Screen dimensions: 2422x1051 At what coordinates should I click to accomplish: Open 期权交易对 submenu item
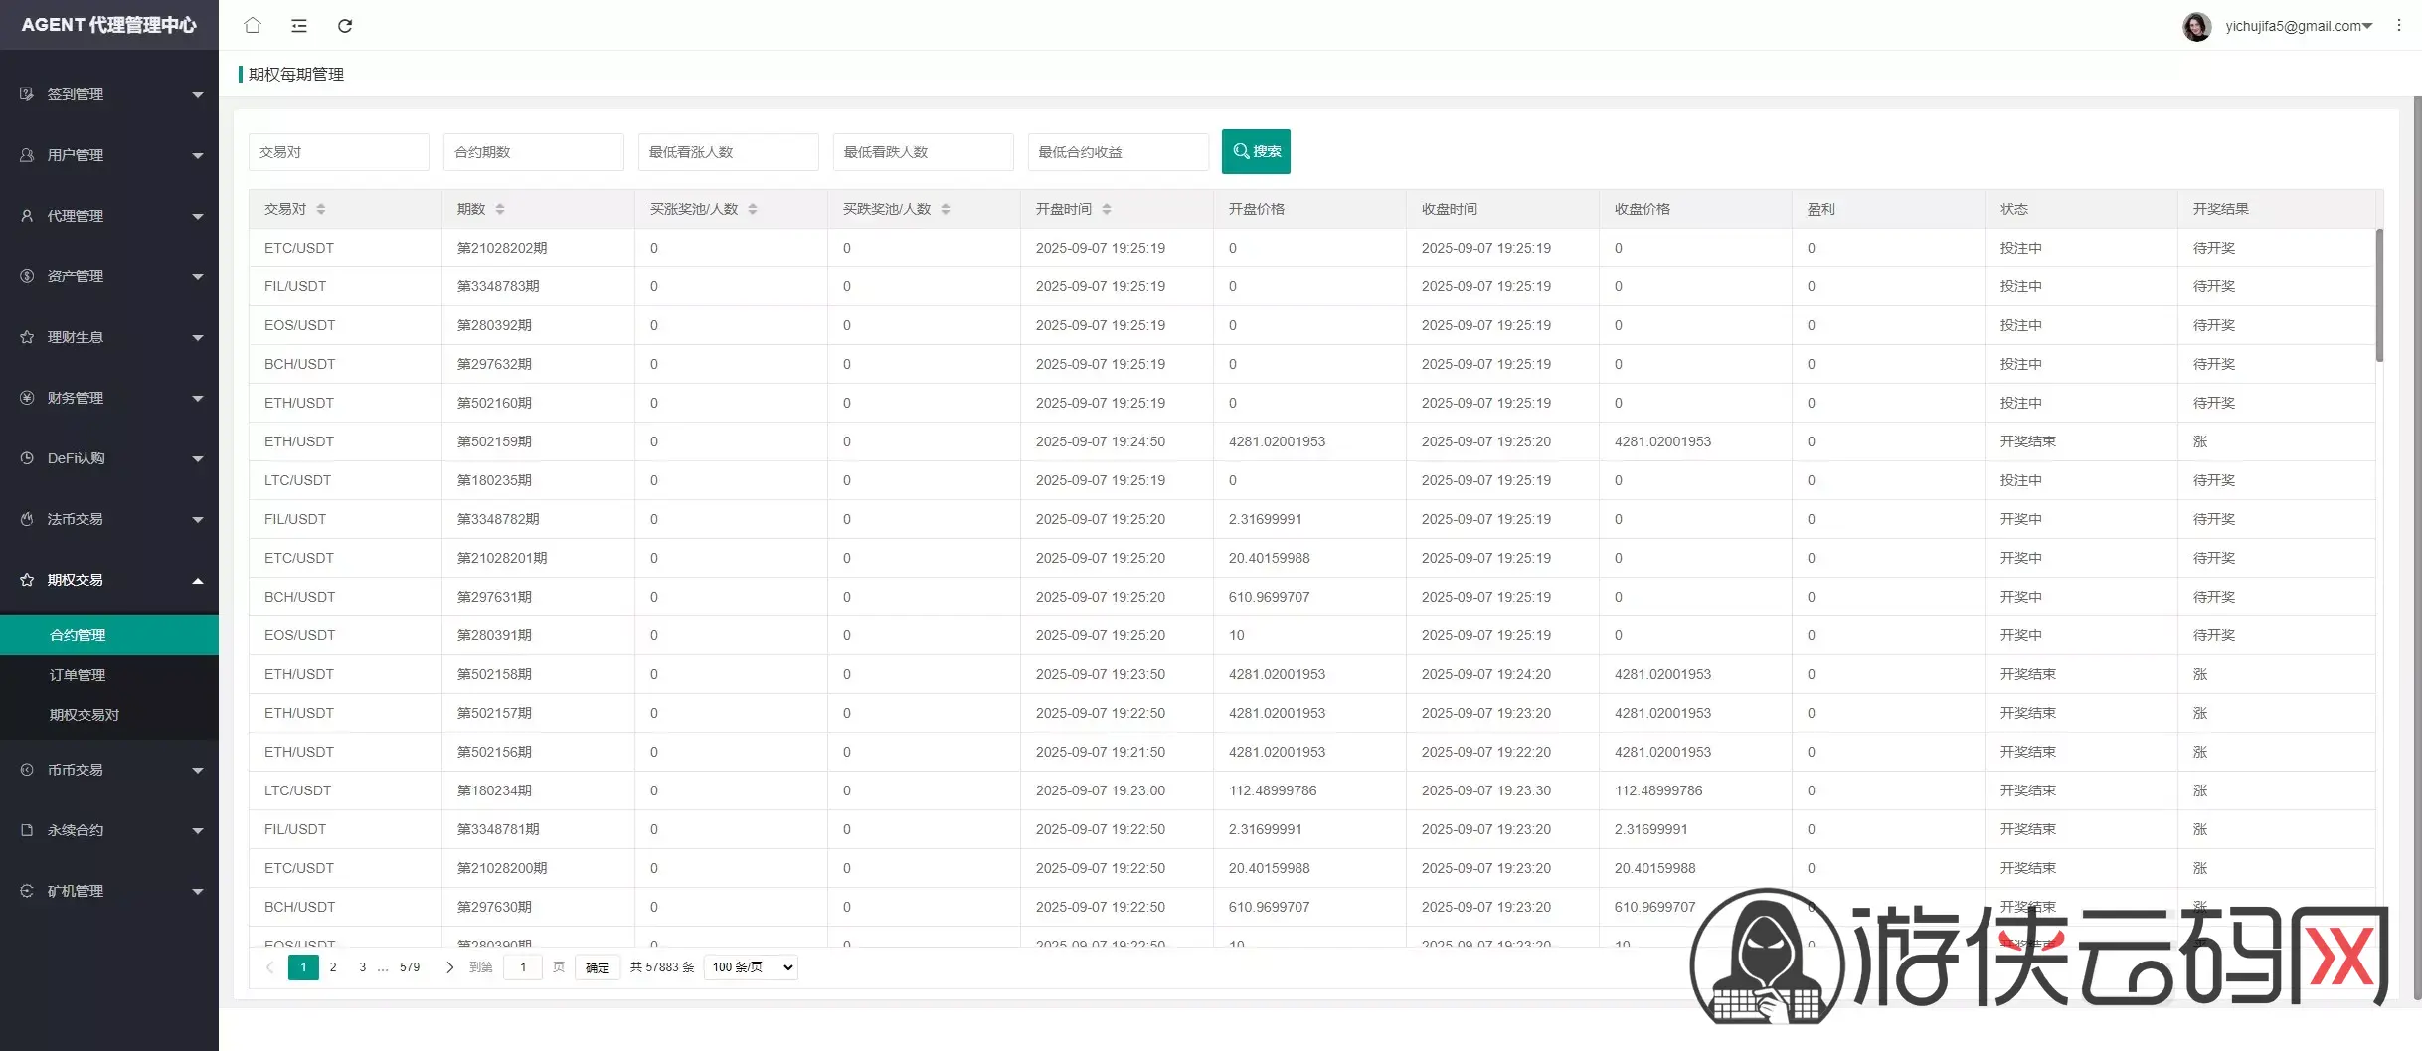pyautogui.click(x=85, y=715)
